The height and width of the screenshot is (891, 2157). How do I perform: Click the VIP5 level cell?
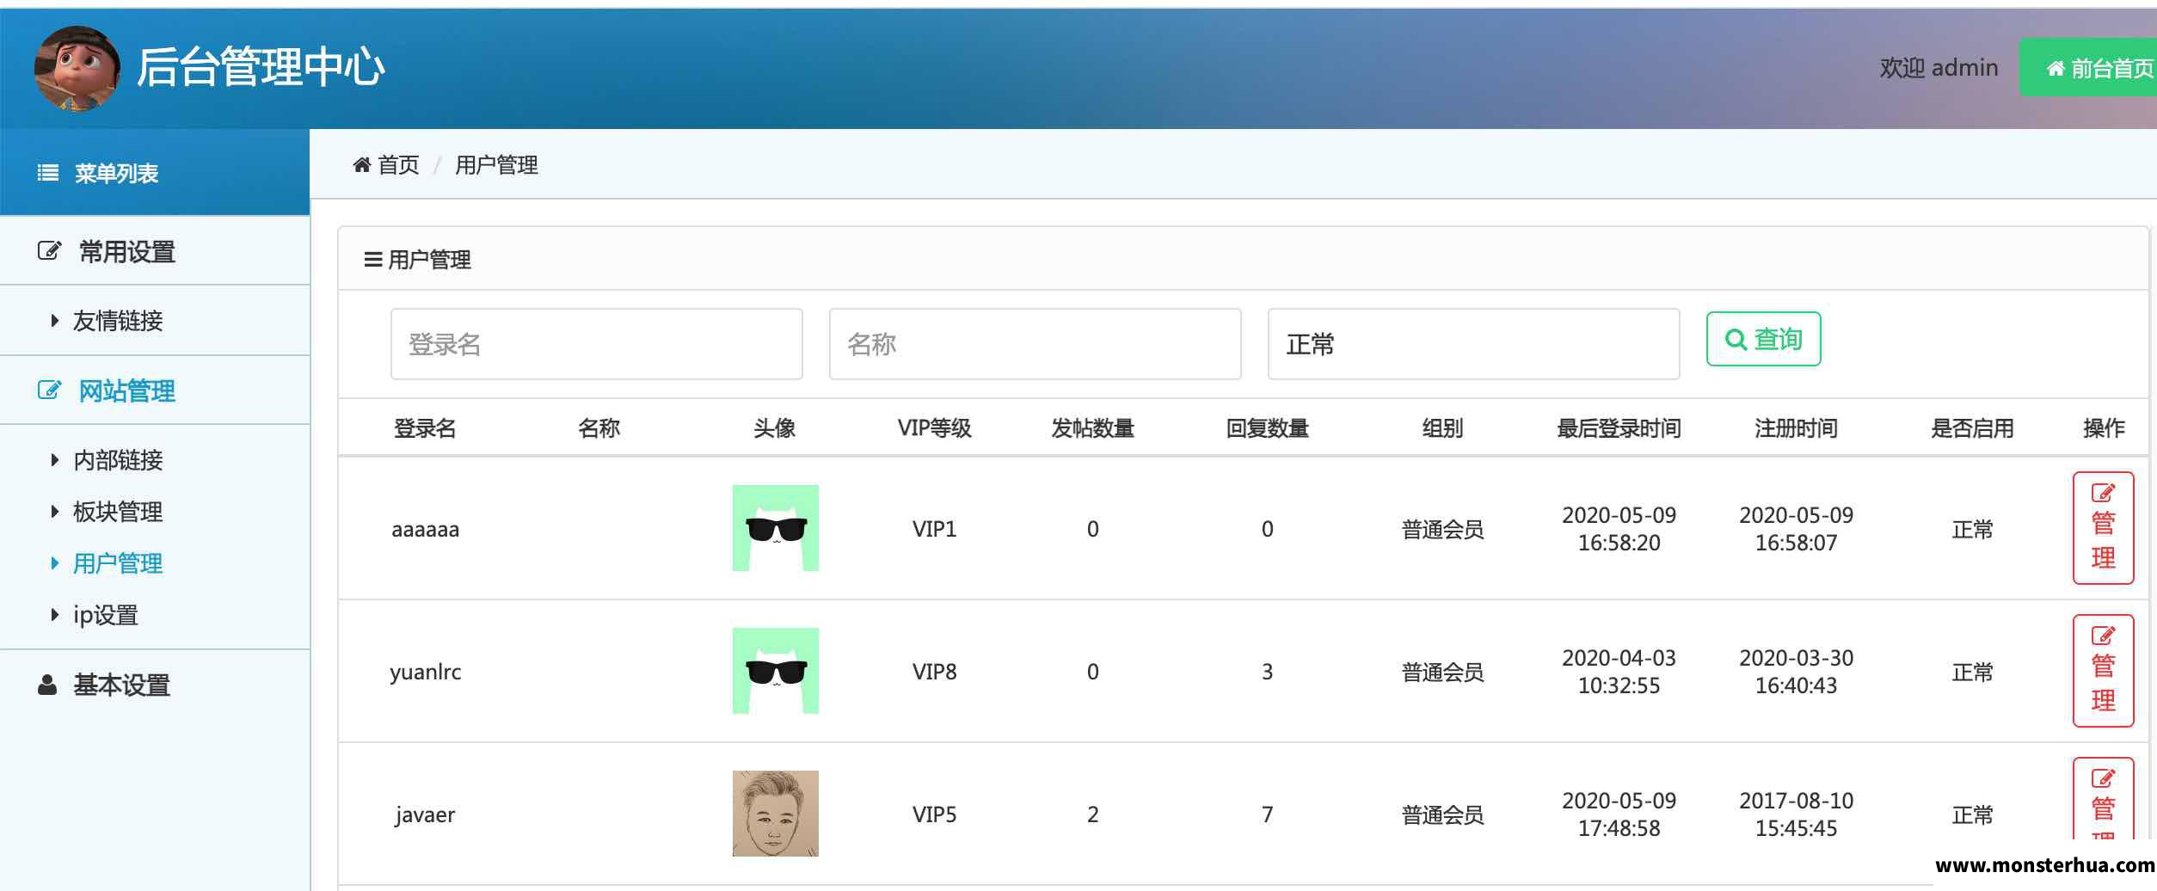click(x=934, y=814)
